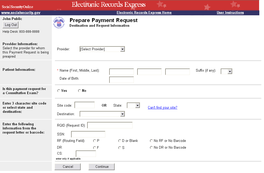Choose P routing field option
Screen dimensions: 264x173
[94, 141]
